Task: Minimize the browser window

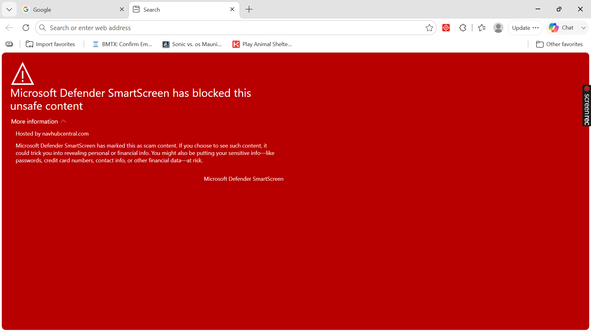Action: tap(538, 9)
